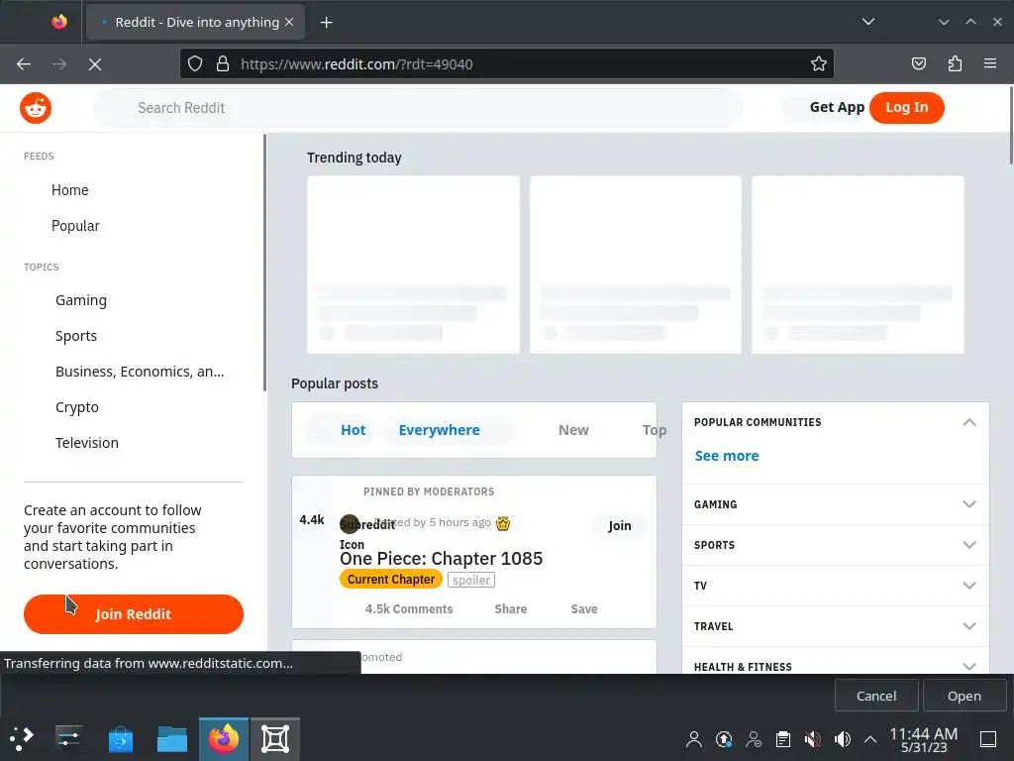
Task: Click the Get App button
Action: [837, 107]
